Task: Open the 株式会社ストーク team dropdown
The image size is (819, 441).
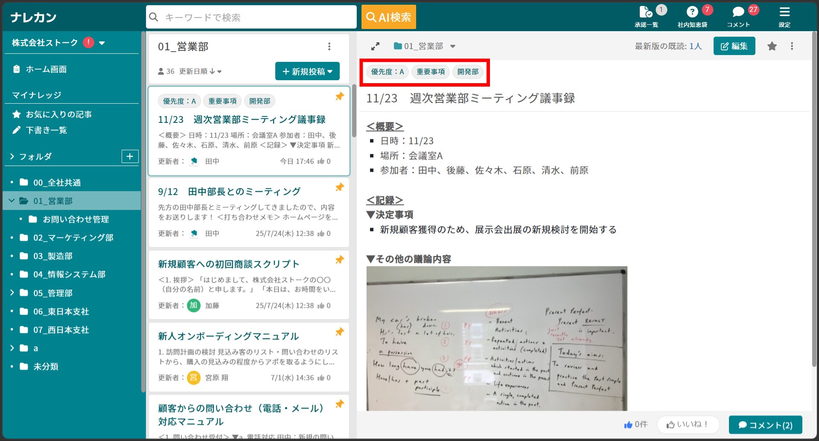Action: click(x=58, y=43)
